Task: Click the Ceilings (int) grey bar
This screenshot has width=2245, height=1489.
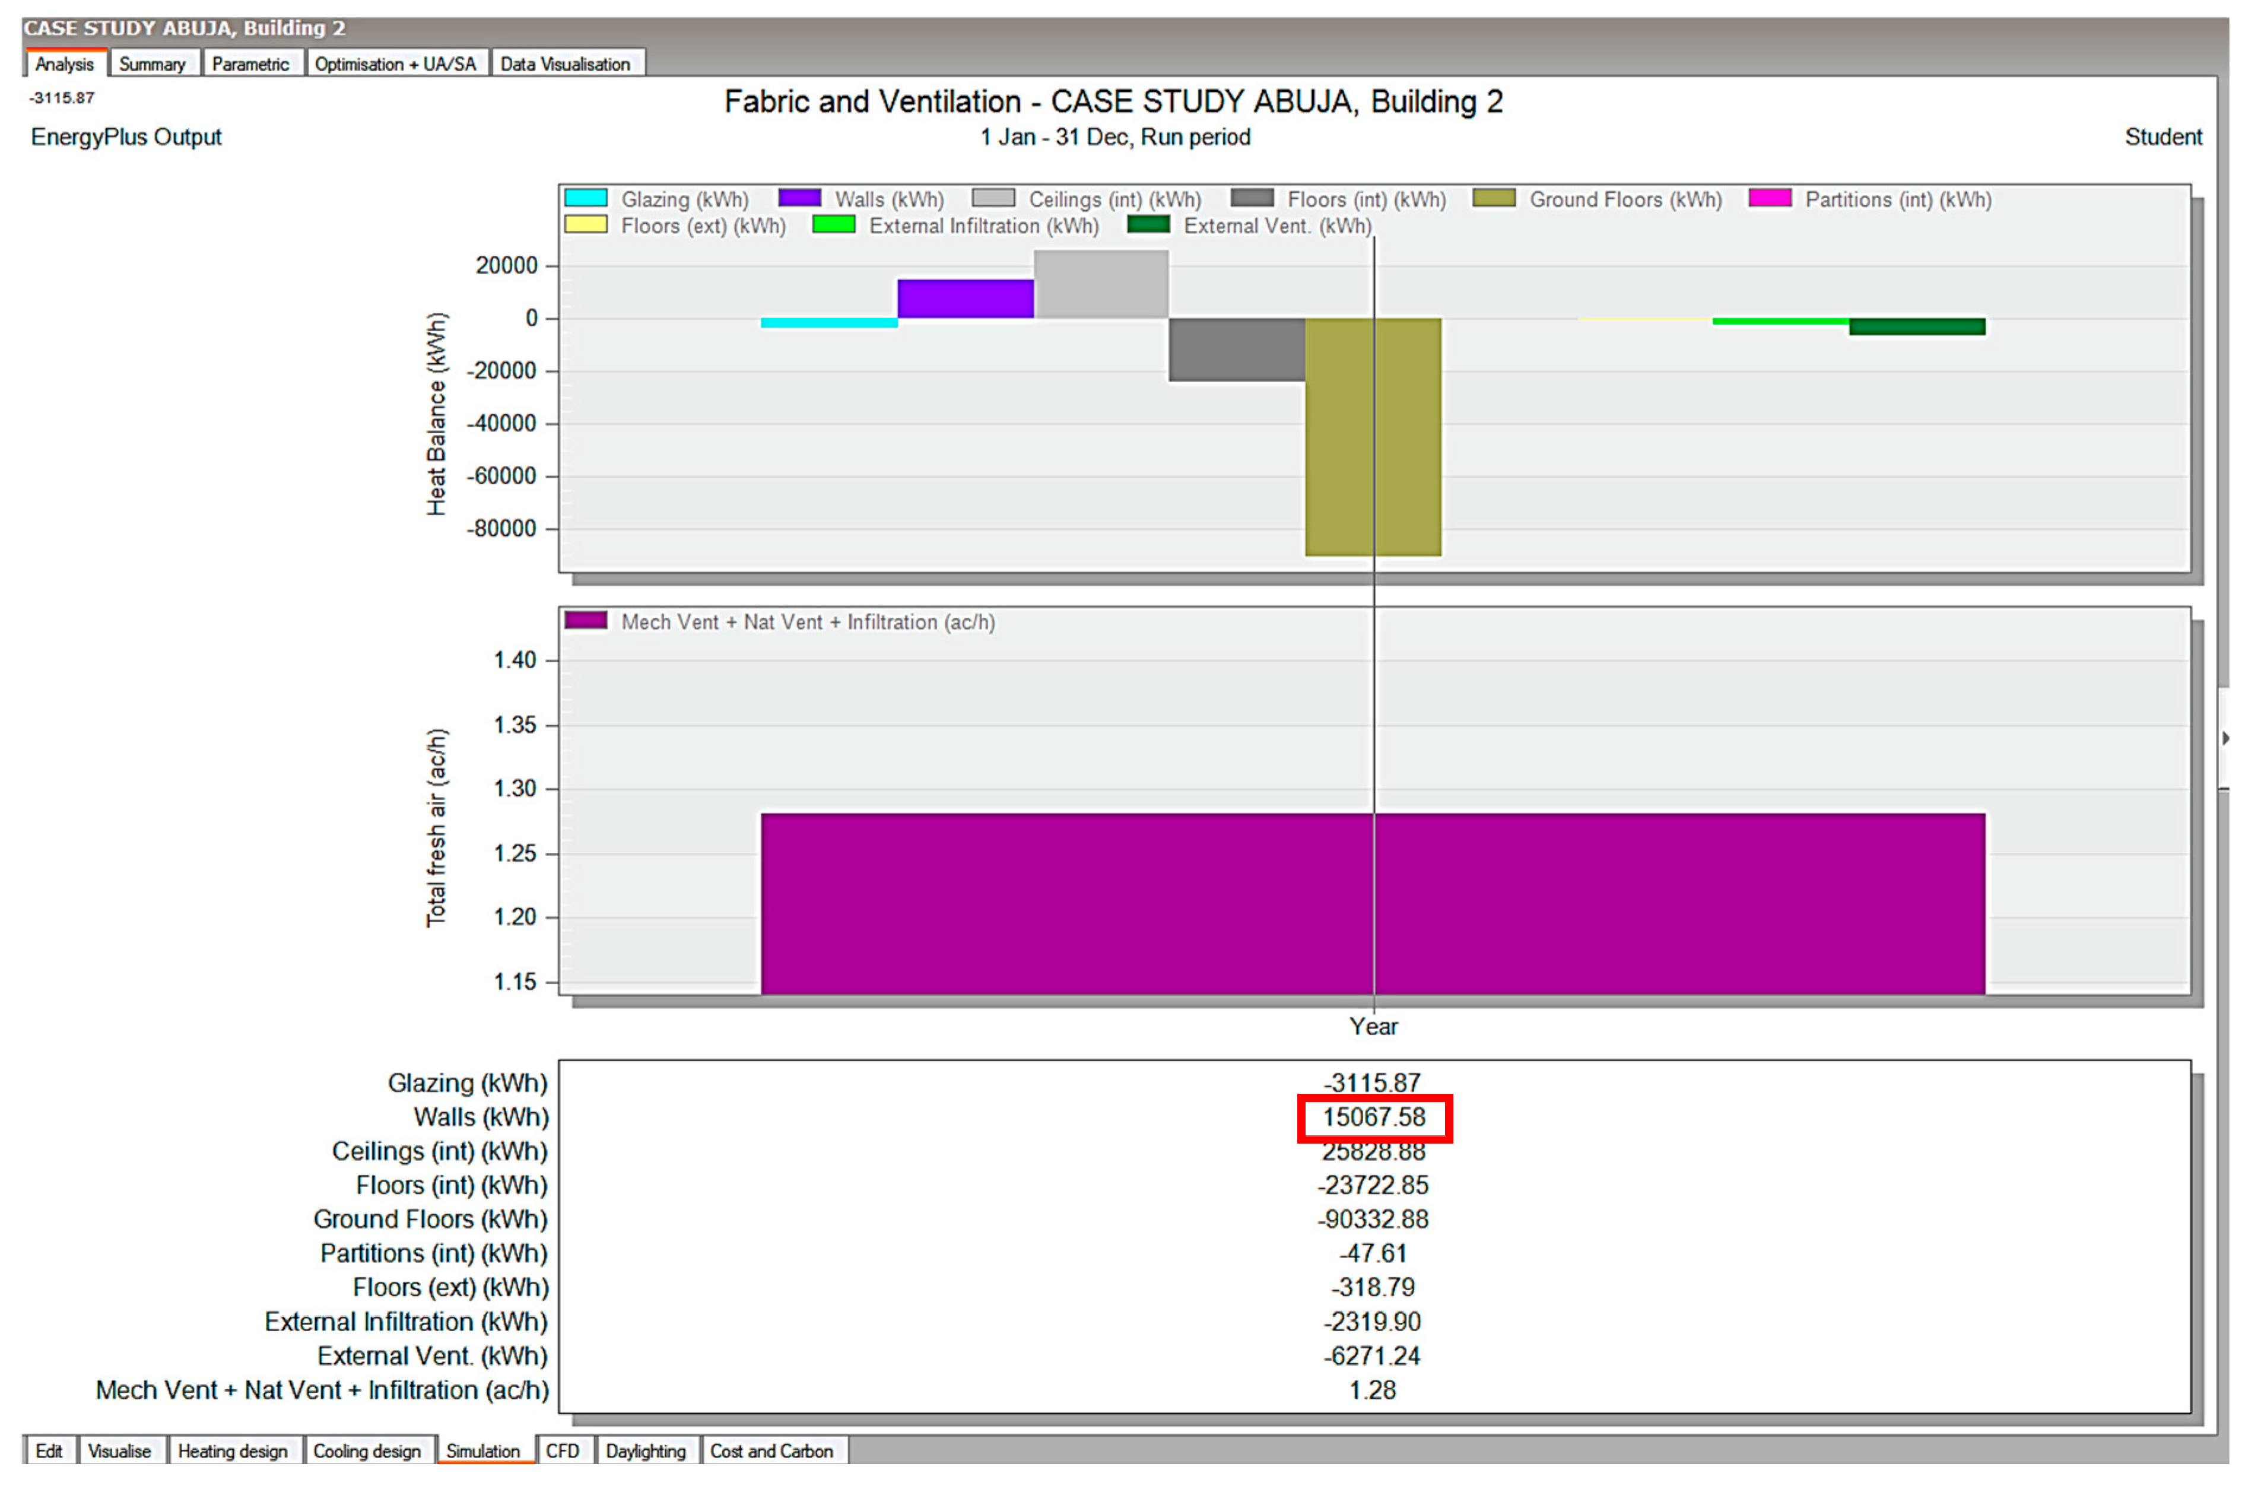Action: coord(1101,284)
